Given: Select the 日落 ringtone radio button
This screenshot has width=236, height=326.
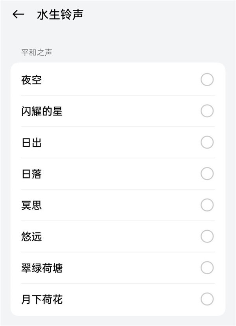Looking at the screenshot, I should (206, 173).
